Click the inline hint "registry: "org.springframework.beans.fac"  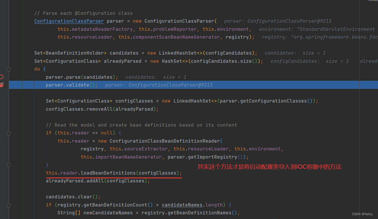pos(320,37)
